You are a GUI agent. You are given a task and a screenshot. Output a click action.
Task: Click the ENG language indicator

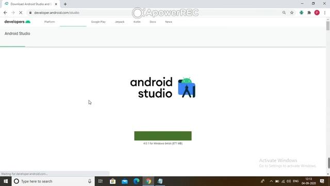[295, 181]
